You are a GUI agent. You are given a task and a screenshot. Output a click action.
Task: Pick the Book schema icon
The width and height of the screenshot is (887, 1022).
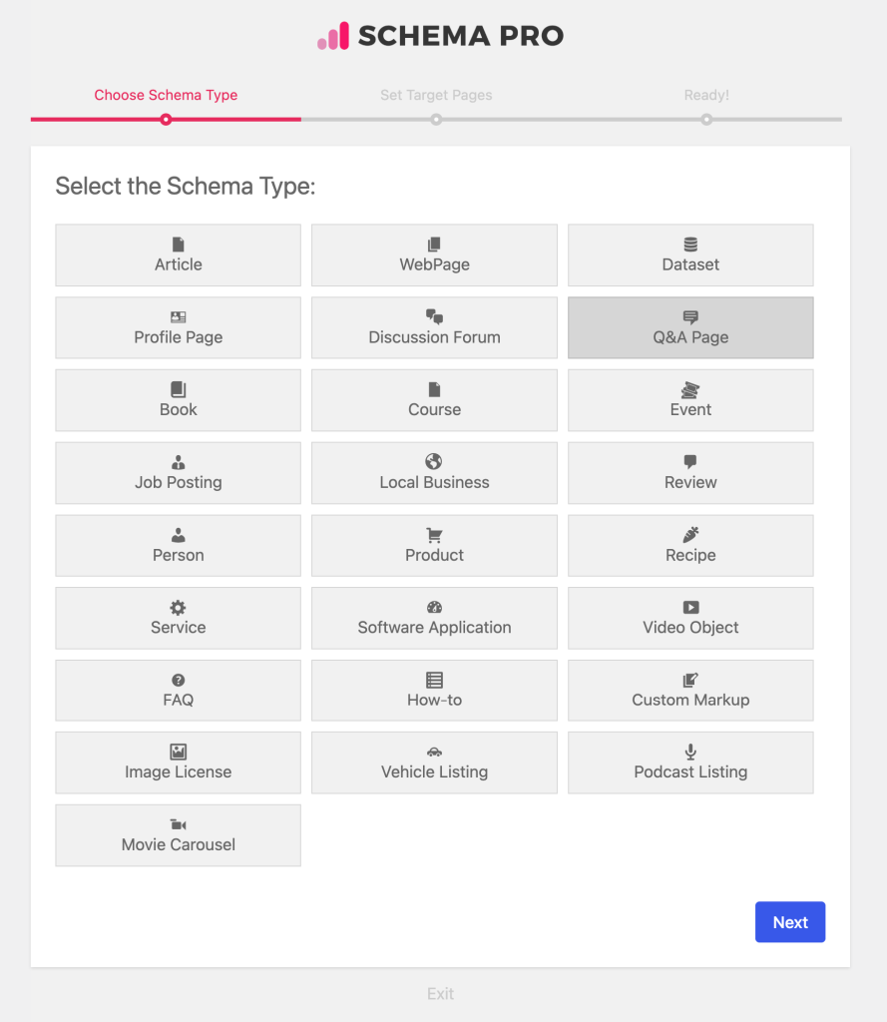tap(178, 390)
